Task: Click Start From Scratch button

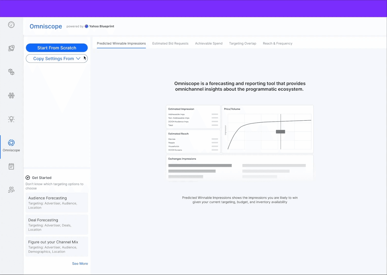Action: 57,48
